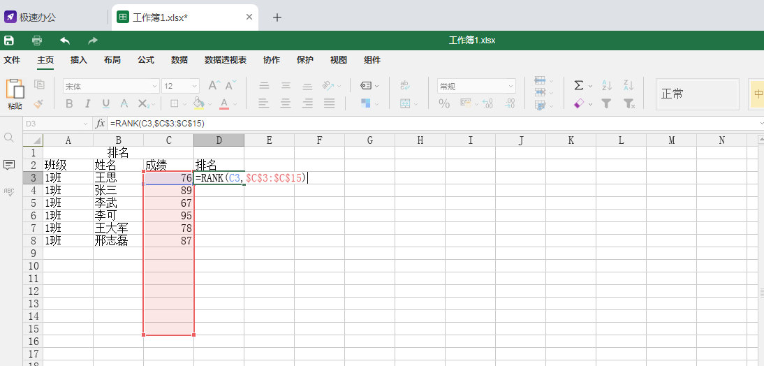Click the save icon in title bar
The image size is (764, 366).
pos(9,41)
